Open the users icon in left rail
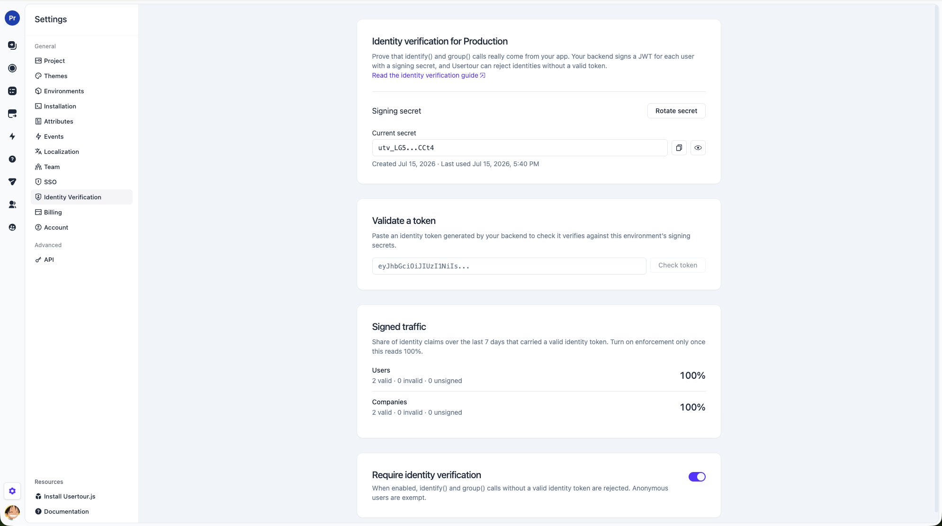942x526 pixels. click(12, 205)
